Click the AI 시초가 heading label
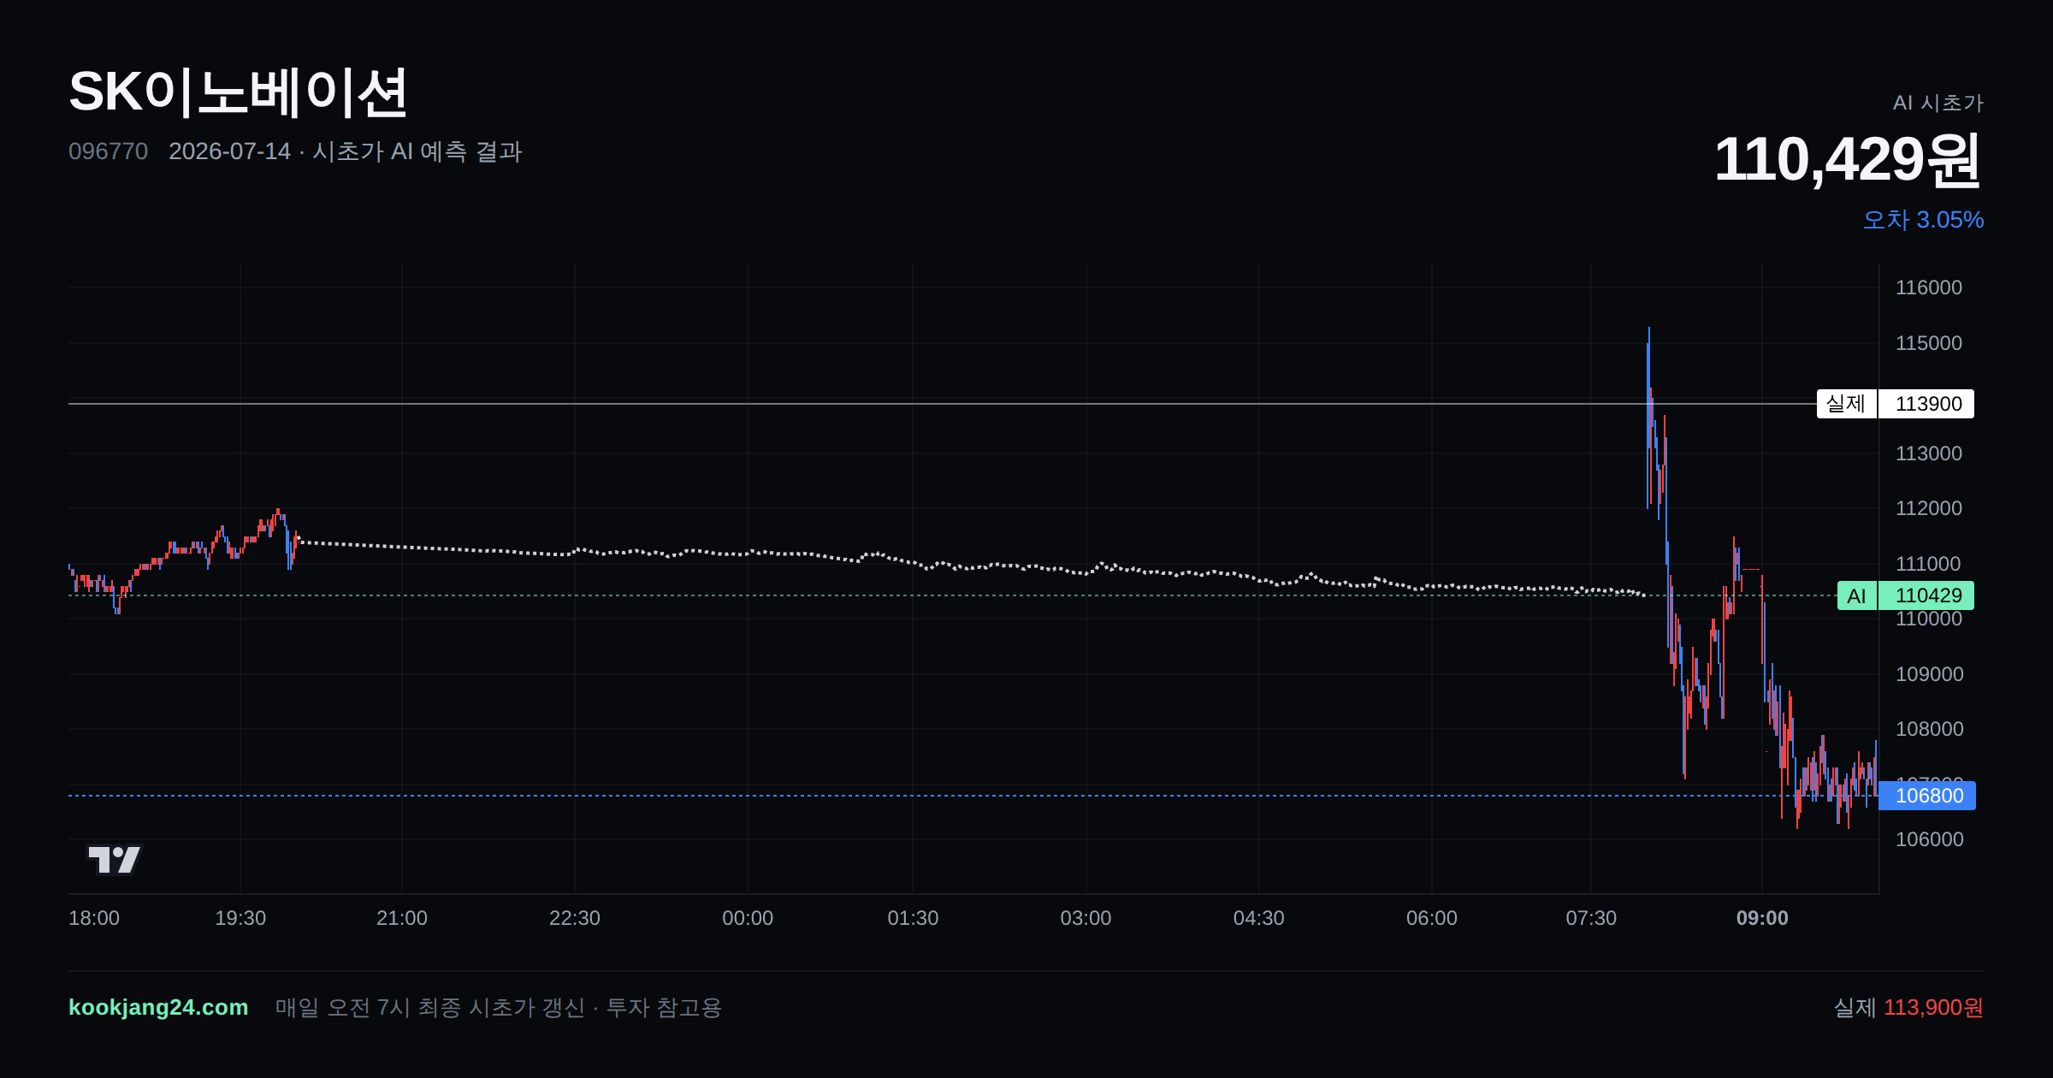The image size is (2053, 1078). click(x=1938, y=103)
